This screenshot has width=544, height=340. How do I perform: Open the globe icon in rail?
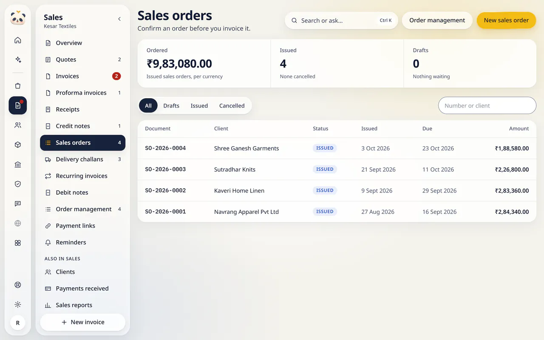click(17, 223)
